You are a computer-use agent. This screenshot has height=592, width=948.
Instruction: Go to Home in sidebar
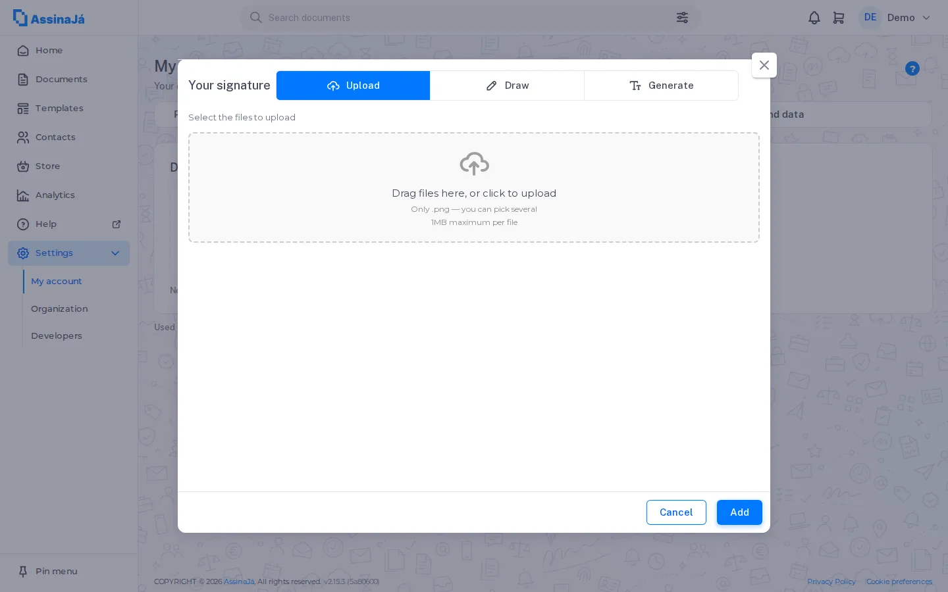68,51
